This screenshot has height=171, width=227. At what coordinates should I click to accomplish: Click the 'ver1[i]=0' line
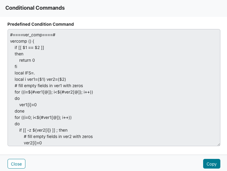tap(28, 105)
